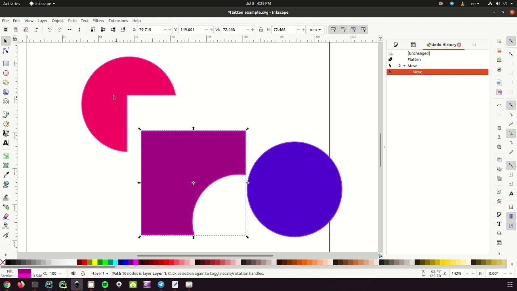Select the Node edit tool

pos(6,51)
